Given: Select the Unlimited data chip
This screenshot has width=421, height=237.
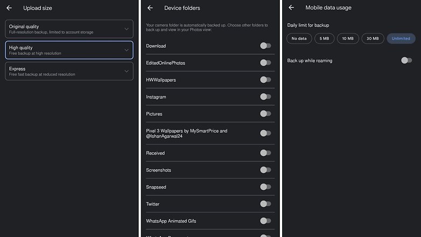Looking at the screenshot, I should (401, 38).
